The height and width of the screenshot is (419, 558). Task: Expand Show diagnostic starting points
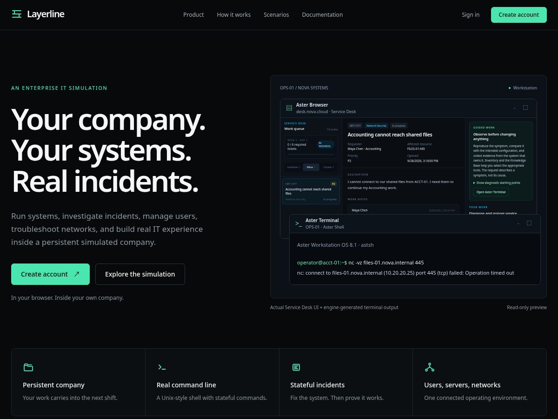497,183
